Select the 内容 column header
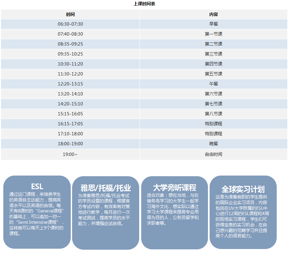This screenshot has width=289, height=257. click(x=214, y=14)
